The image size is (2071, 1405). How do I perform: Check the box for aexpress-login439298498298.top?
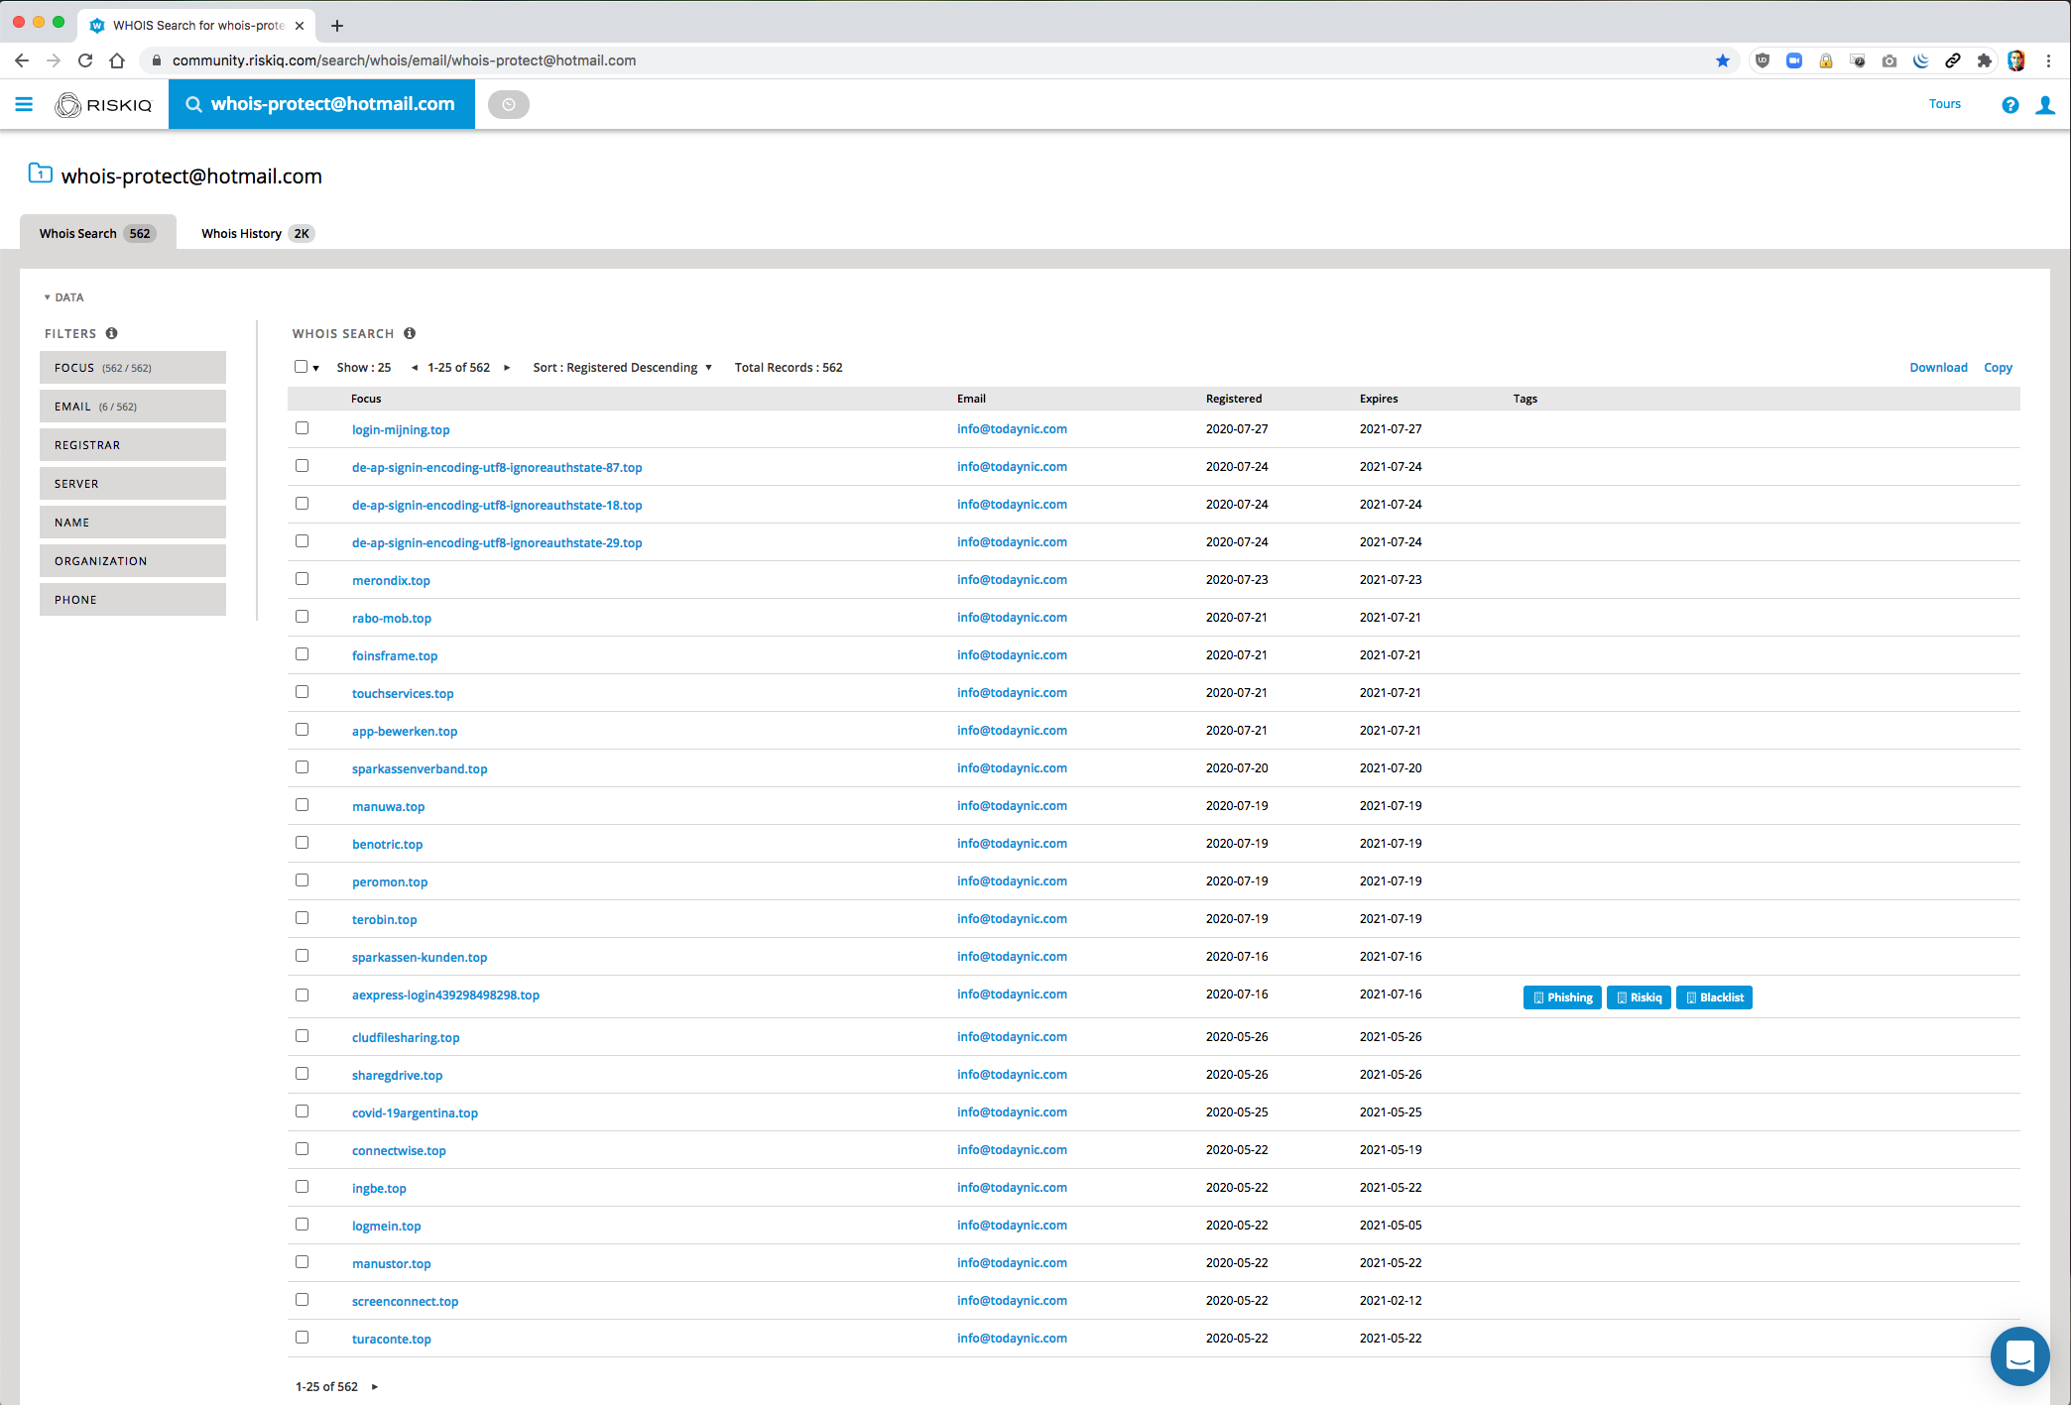point(302,995)
